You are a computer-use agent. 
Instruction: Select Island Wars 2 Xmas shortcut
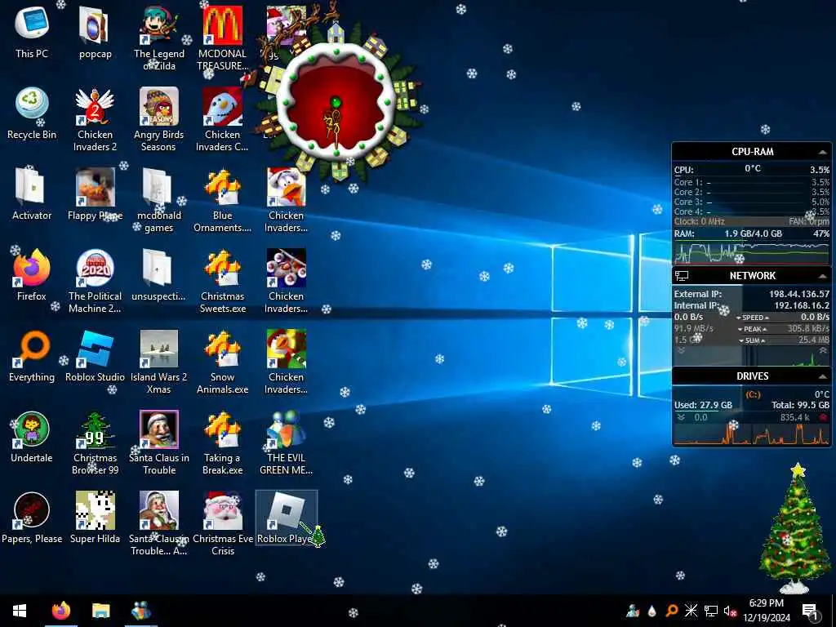click(x=159, y=362)
